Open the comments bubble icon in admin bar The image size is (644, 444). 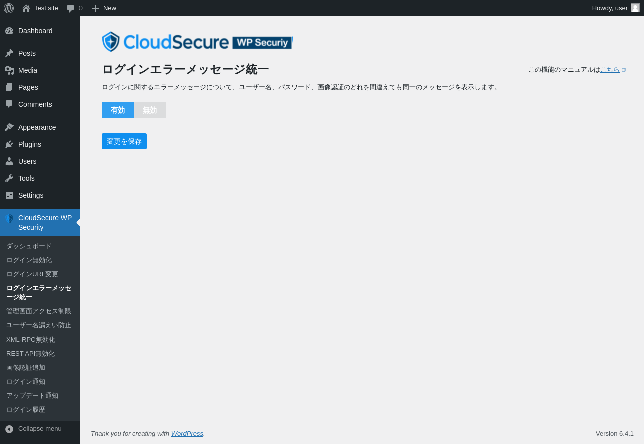pyautogui.click(x=71, y=8)
